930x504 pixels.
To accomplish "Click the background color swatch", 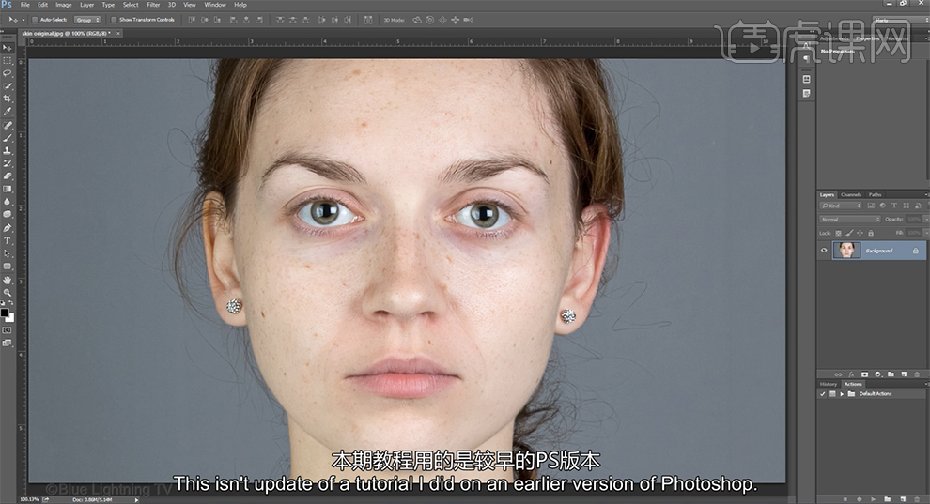I will pos(10,318).
